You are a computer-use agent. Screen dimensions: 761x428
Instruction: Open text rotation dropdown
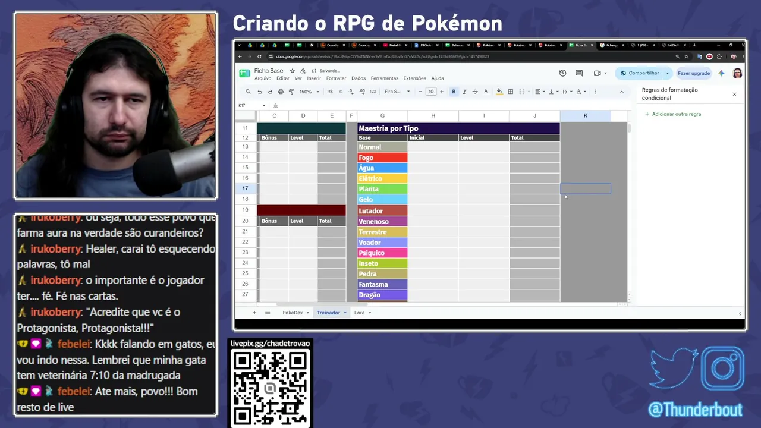coord(580,92)
